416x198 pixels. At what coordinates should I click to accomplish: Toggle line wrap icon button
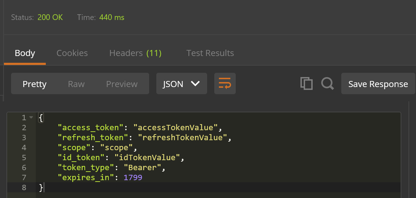[x=225, y=84]
